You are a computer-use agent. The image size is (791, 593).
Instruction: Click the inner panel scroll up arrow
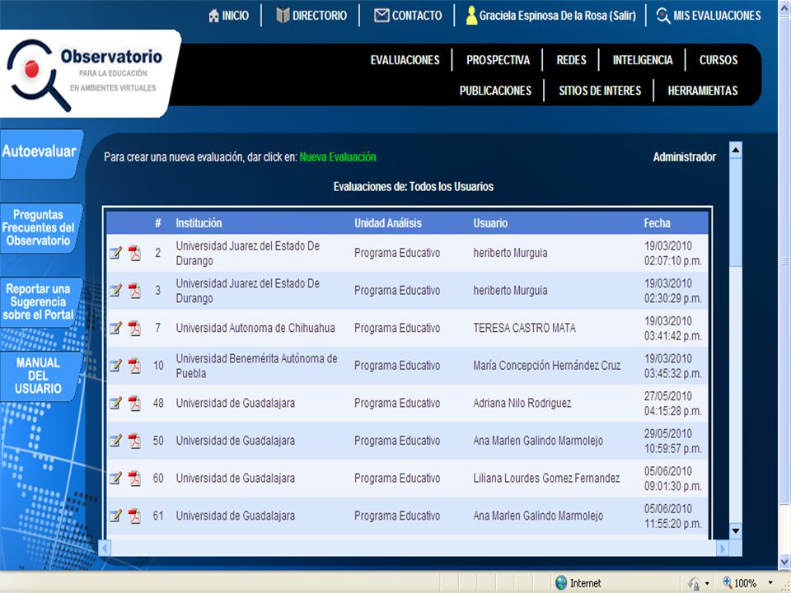pyautogui.click(x=736, y=150)
